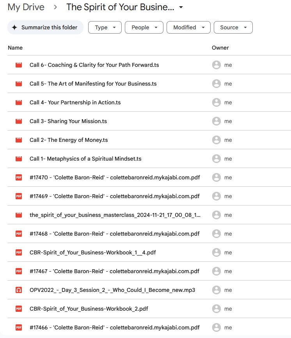
Task: Click owner avatar on Call 4 row
Action: pos(216,103)
